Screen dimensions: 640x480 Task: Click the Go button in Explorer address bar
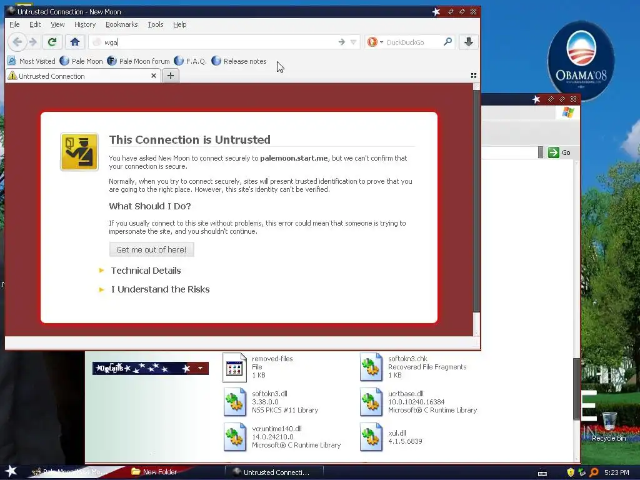(x=559, y=152)
